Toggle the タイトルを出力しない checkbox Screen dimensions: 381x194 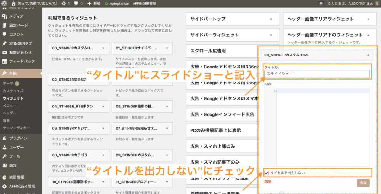[266, 173]
